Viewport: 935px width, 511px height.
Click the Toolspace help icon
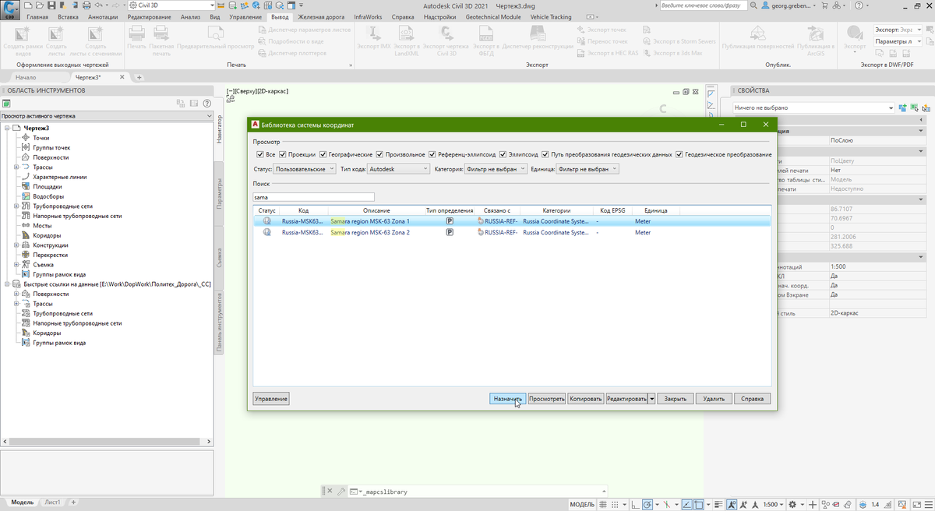pyautogui.click(x=206, y=103)
